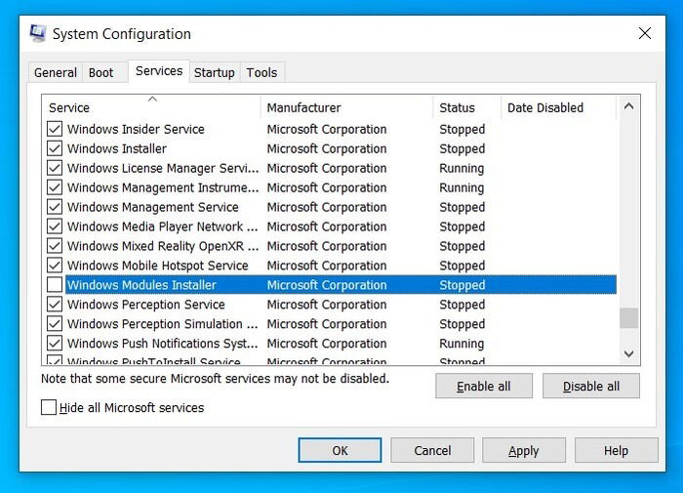
Task: Select Windows Management Service row text
Action: (x=153, y=207)
